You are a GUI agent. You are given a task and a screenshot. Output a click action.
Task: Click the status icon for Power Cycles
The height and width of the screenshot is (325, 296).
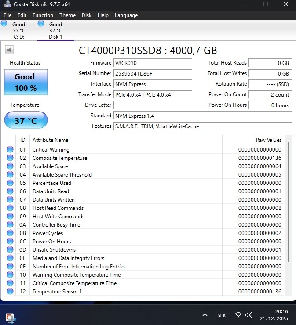[10, 233]
